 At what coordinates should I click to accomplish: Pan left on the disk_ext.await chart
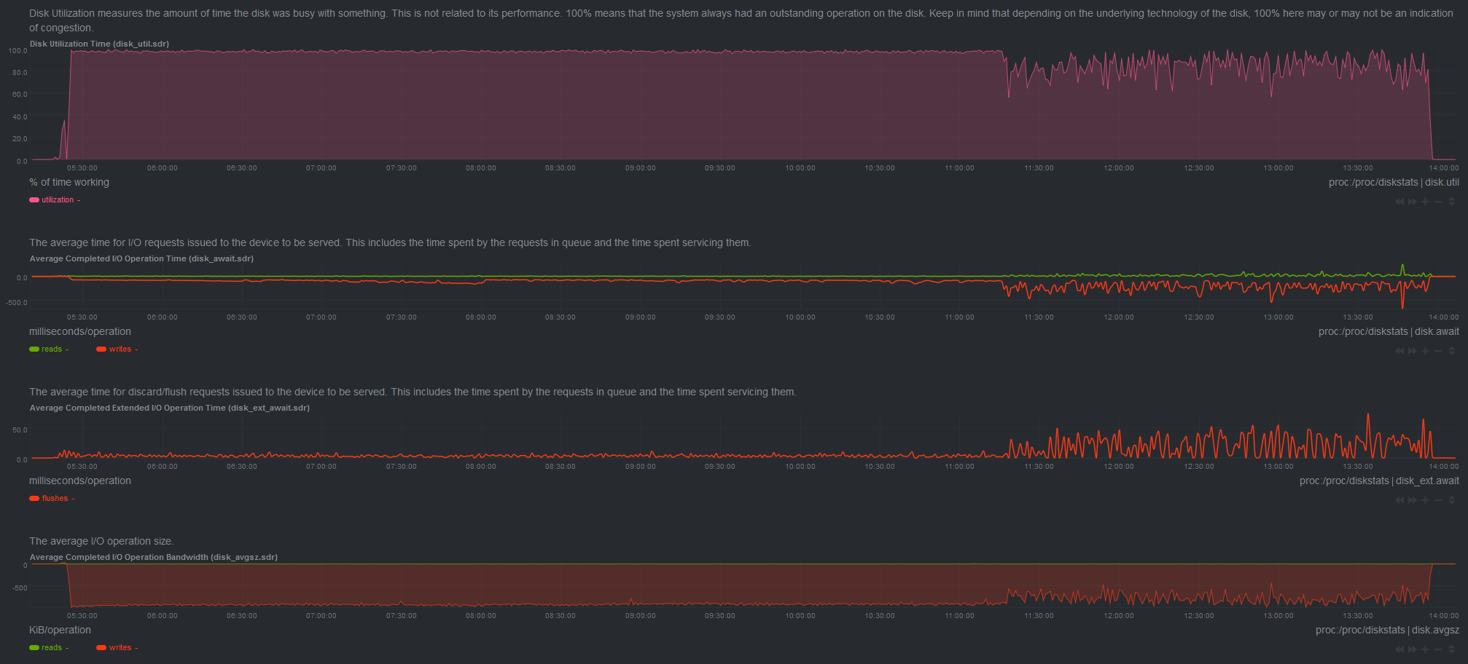1399,500
